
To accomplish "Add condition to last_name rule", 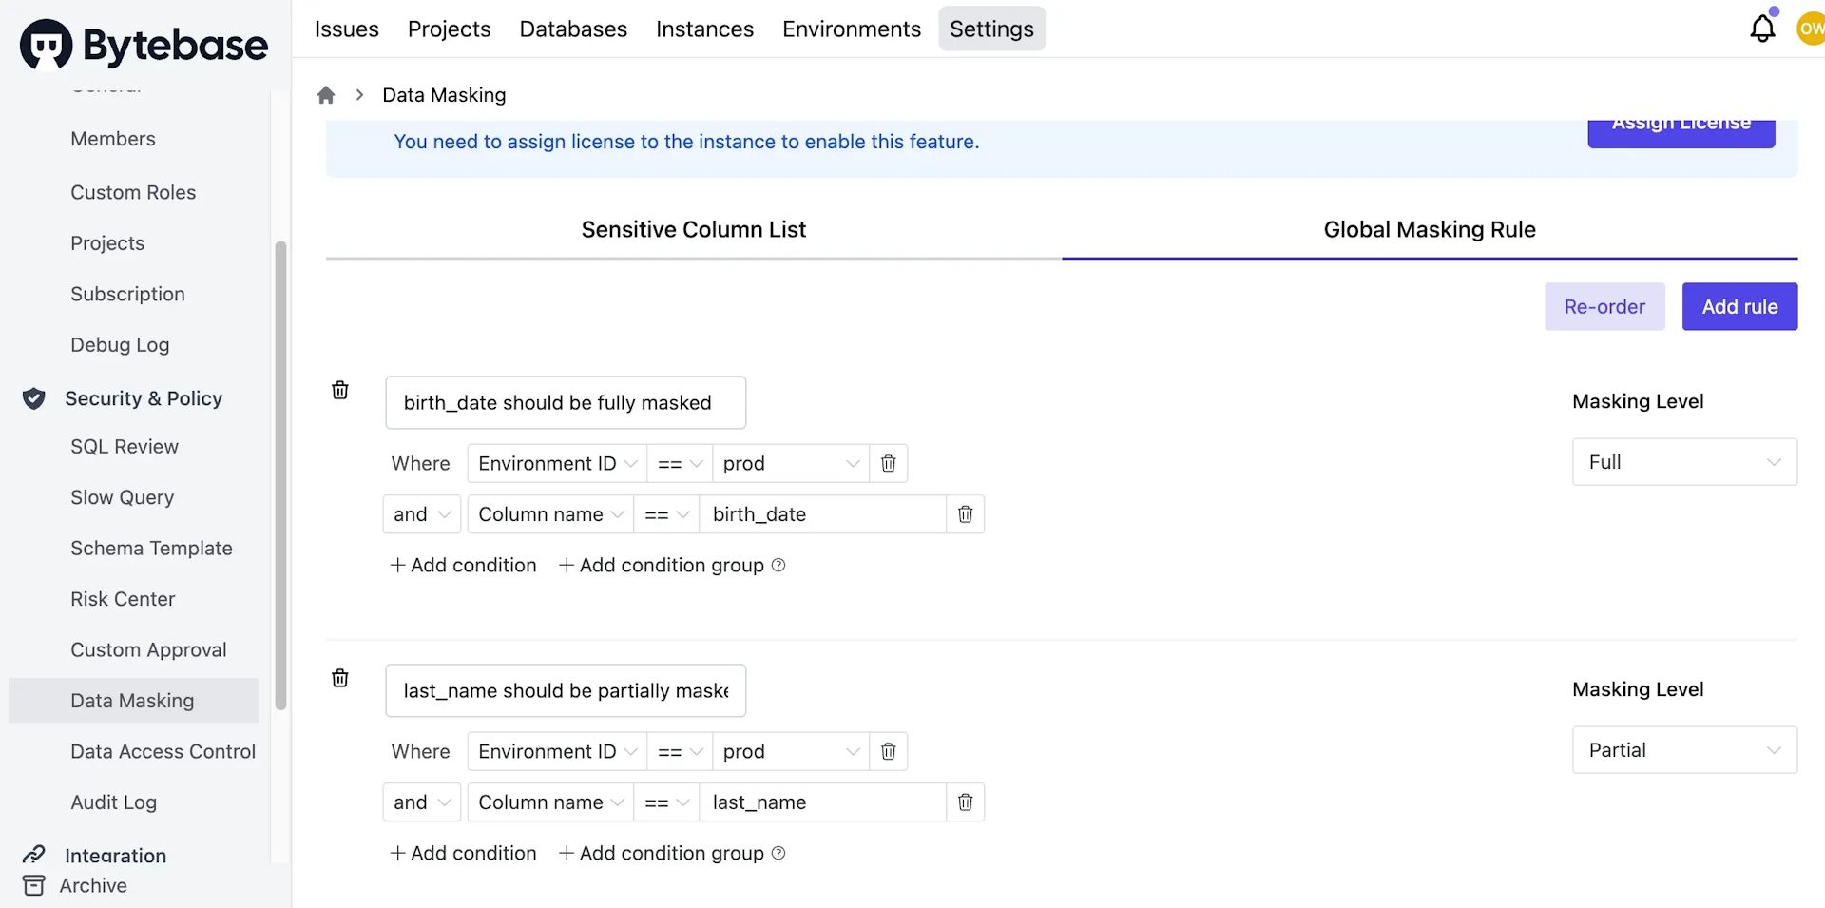I will [x=463, y=853].
